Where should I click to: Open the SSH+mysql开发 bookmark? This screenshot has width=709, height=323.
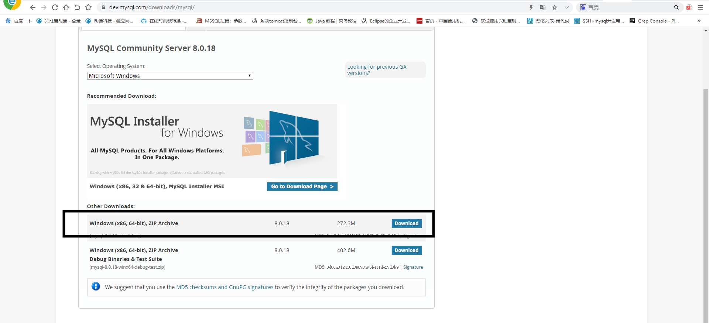point(599,21)
